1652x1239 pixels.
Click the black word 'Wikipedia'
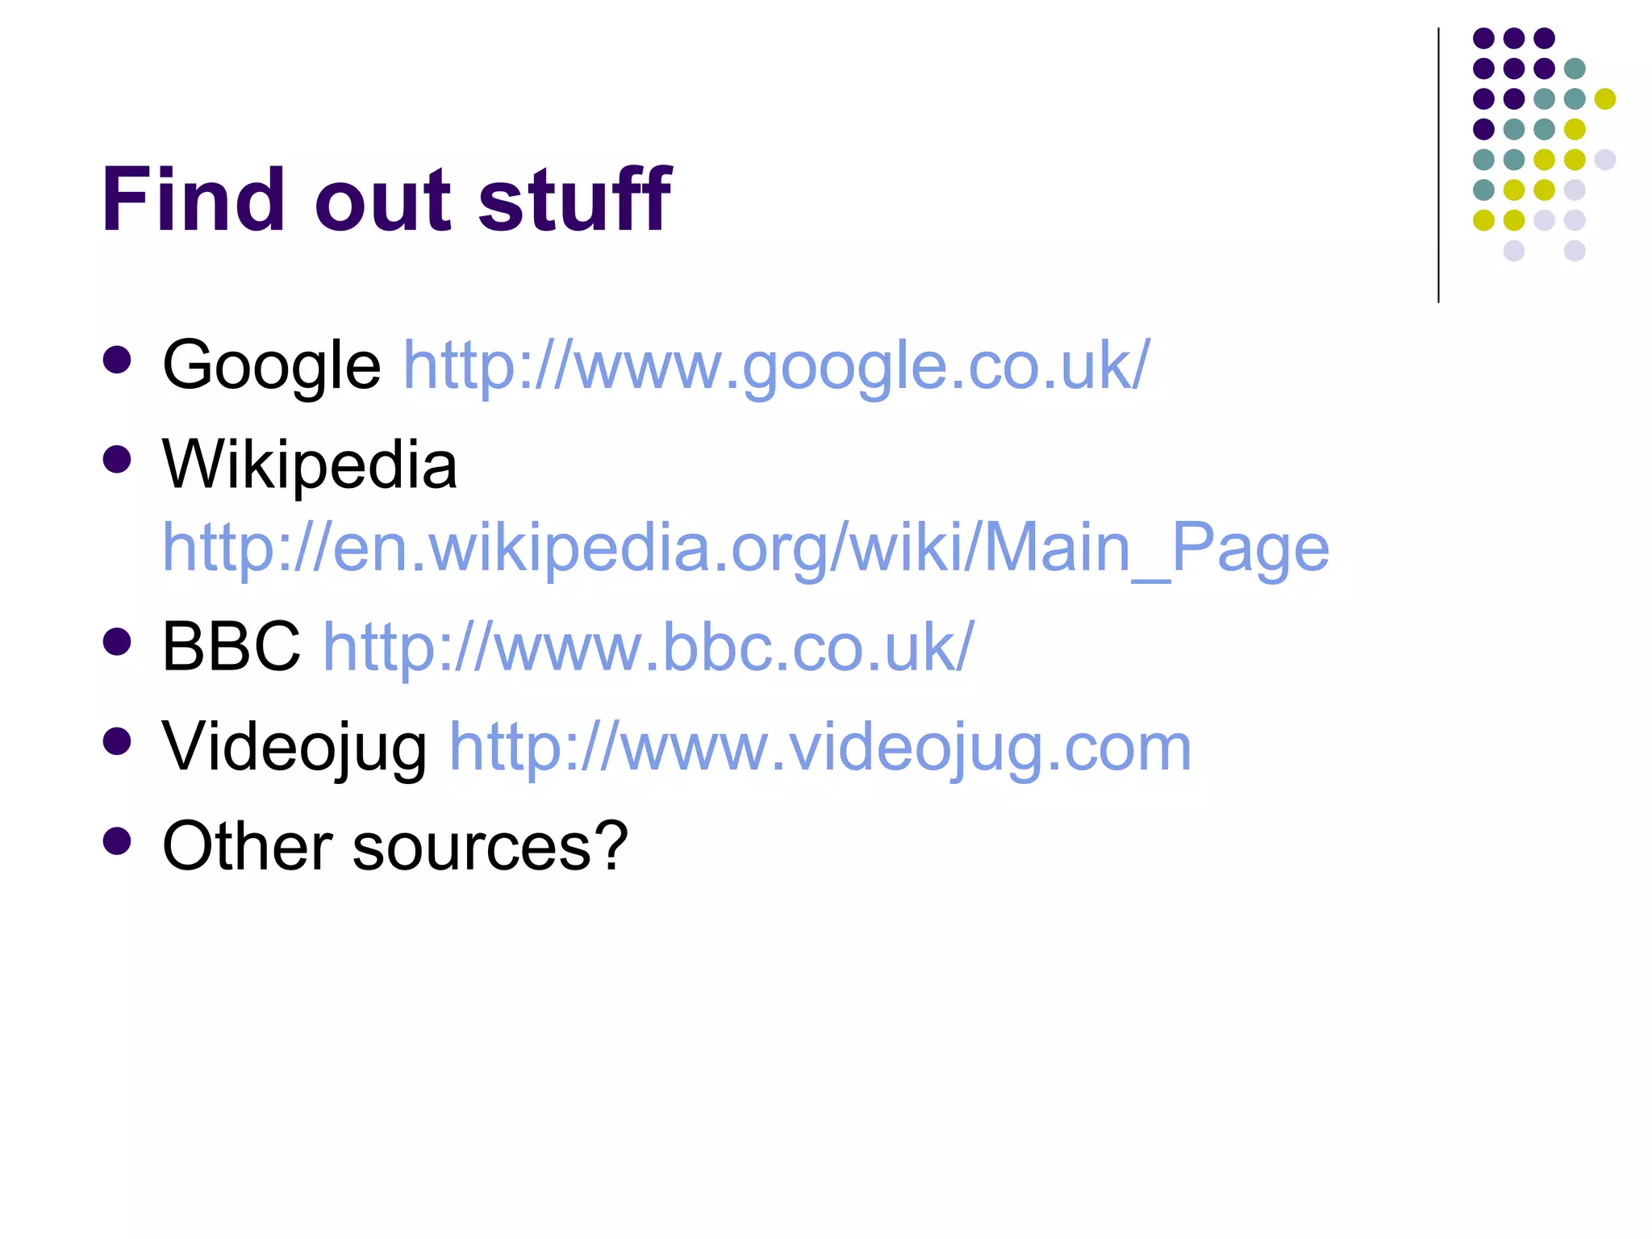[x=310, y=465]
